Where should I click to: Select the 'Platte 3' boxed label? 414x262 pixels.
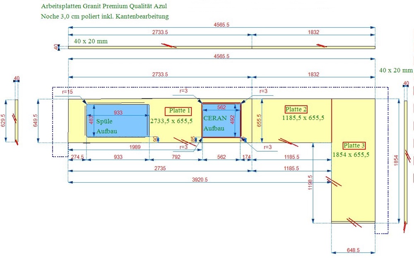pos(354,145)
